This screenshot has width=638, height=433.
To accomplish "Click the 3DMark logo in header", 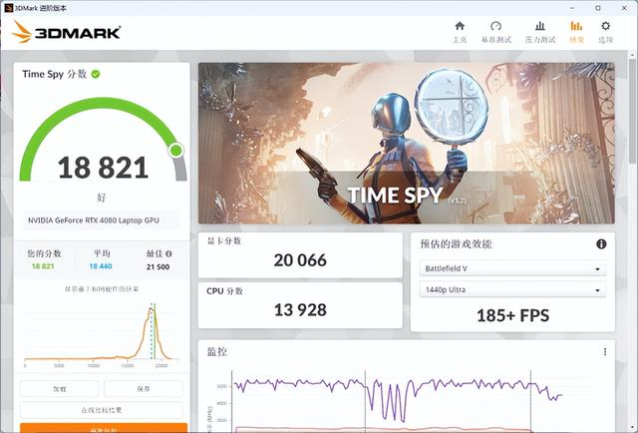I will tap(67, 32).
